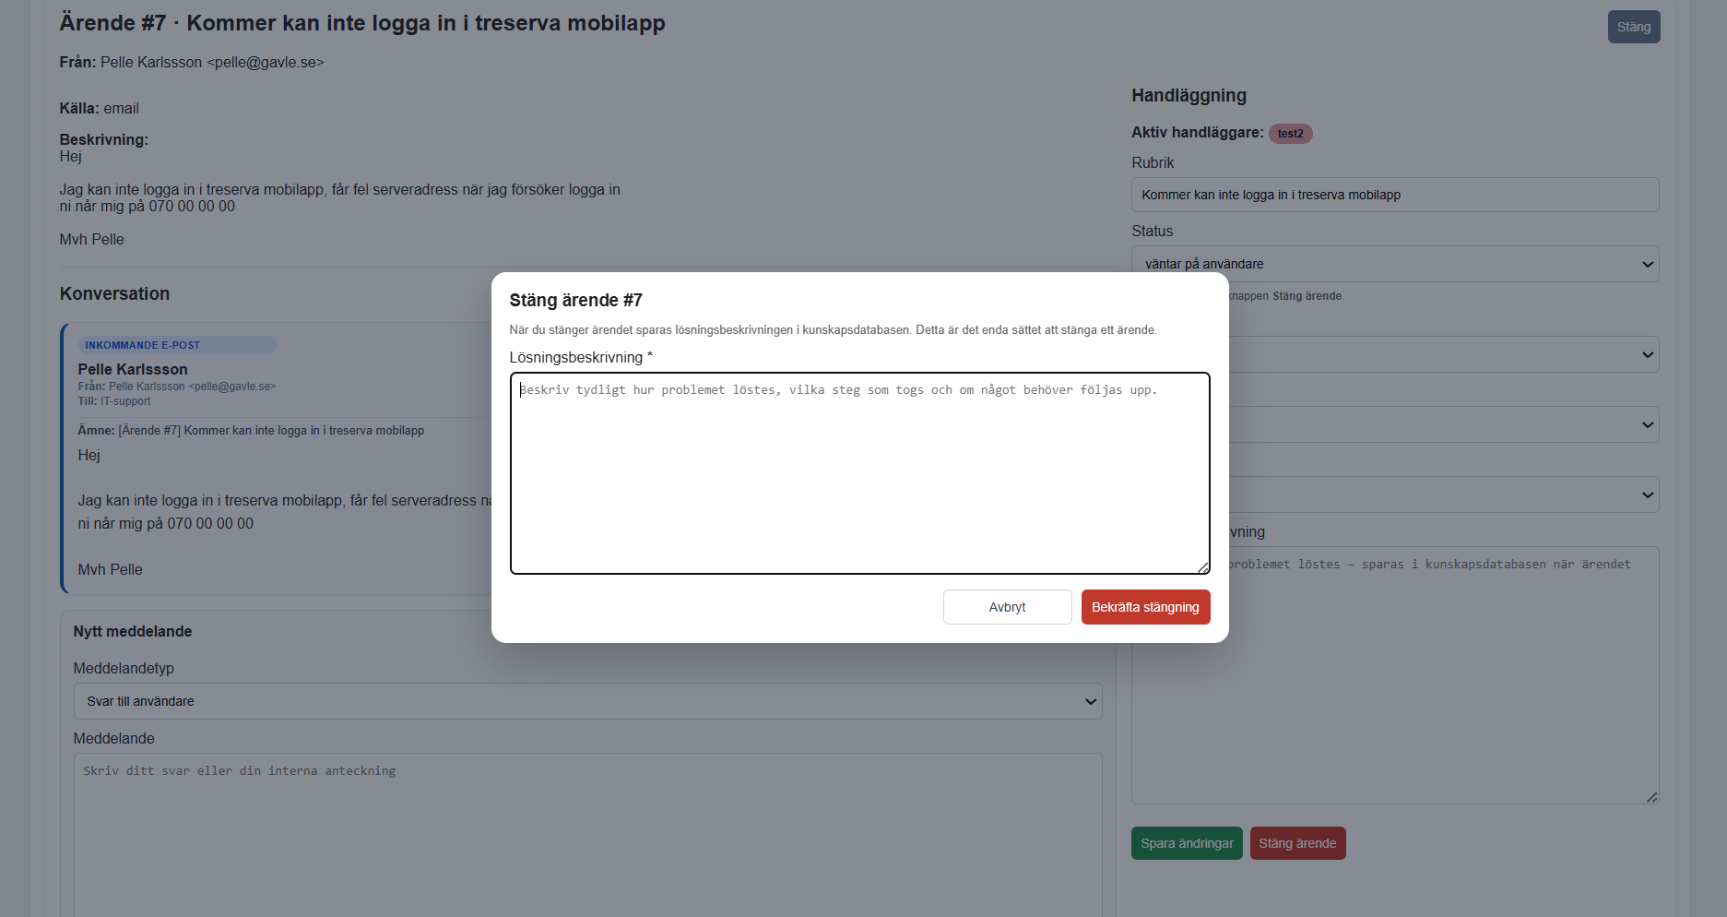The width and height of the screenshot is (1727, 917).
Task: Click the red Stäng ärende button
Action: pyautogui.click(x=1297, y=843)
